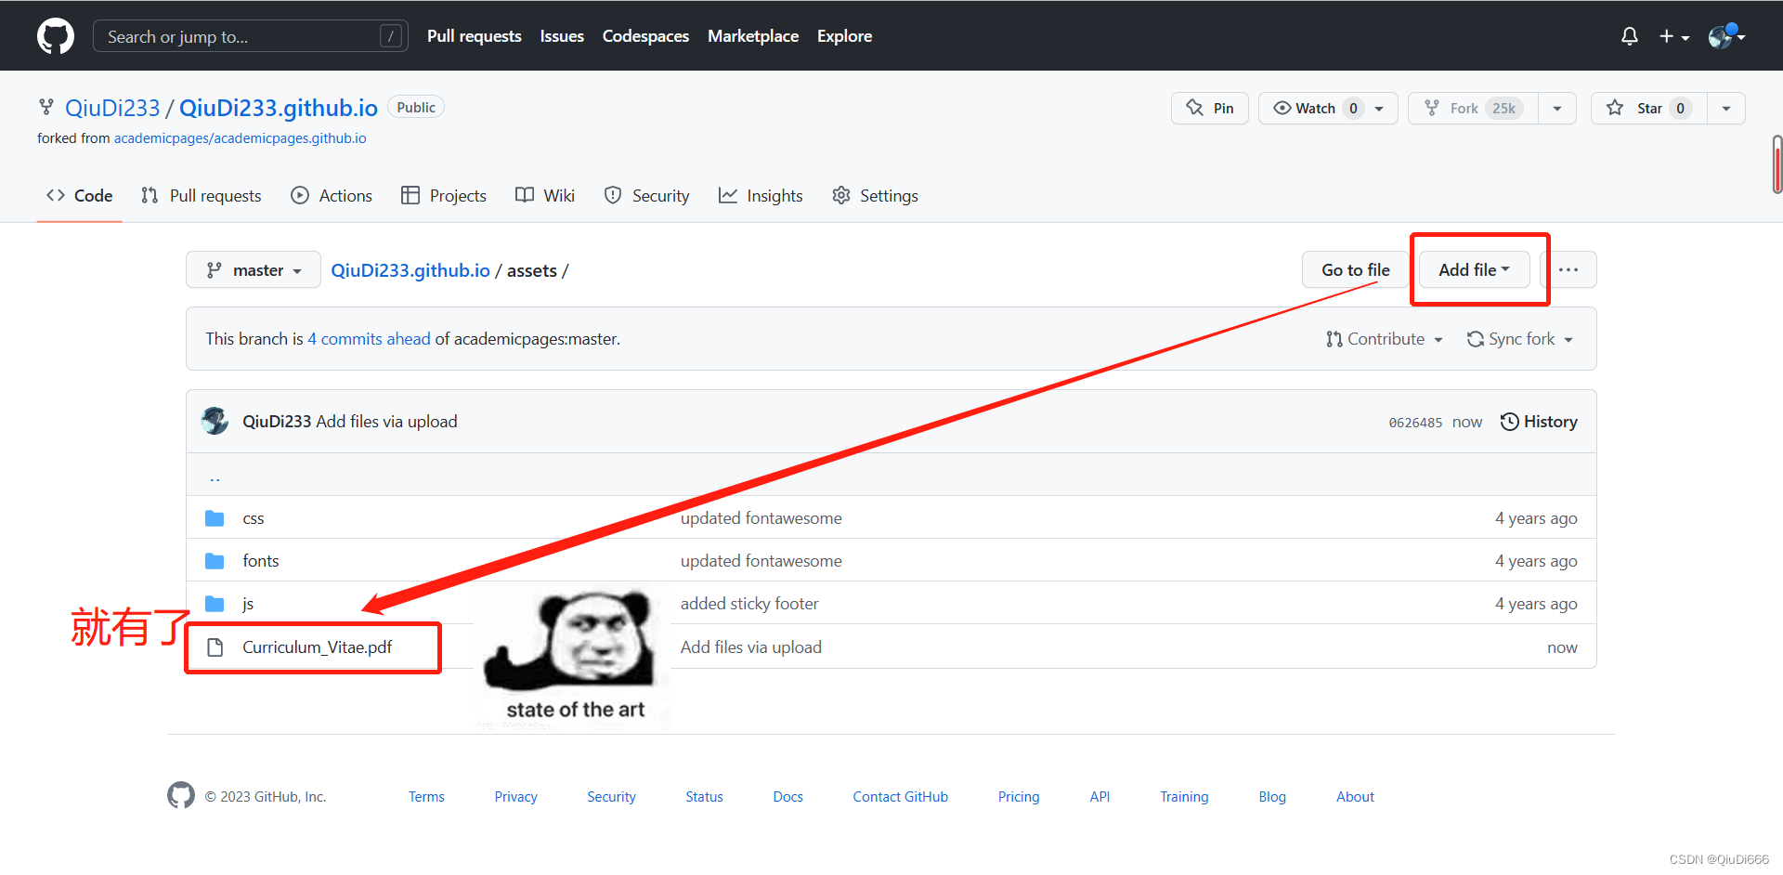
Task: Switch to the Code tab
Action: [80, 196]
